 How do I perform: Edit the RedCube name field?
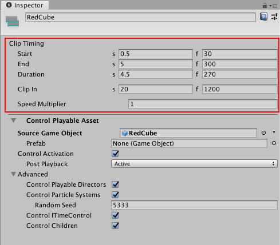(x=140, y=17)
